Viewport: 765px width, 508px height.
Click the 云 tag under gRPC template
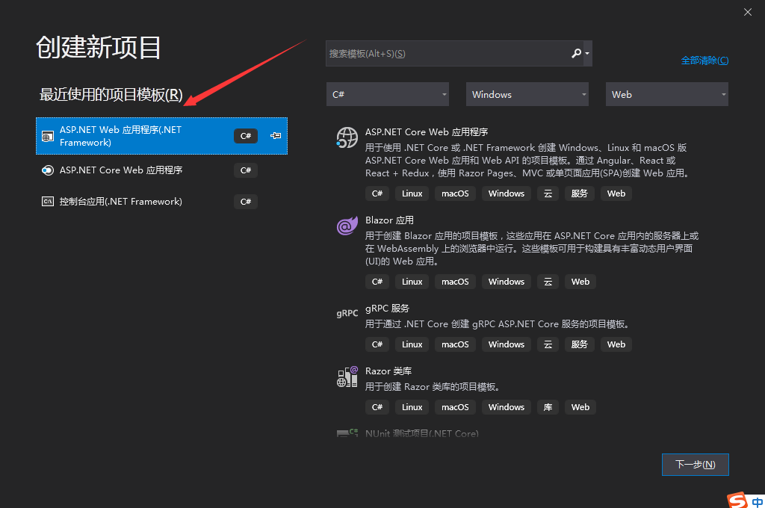coord(548,344)
